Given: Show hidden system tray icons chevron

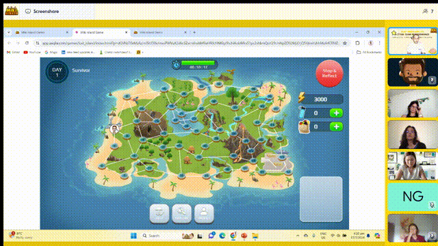Looking at the screenshot, I should (298, 236).
